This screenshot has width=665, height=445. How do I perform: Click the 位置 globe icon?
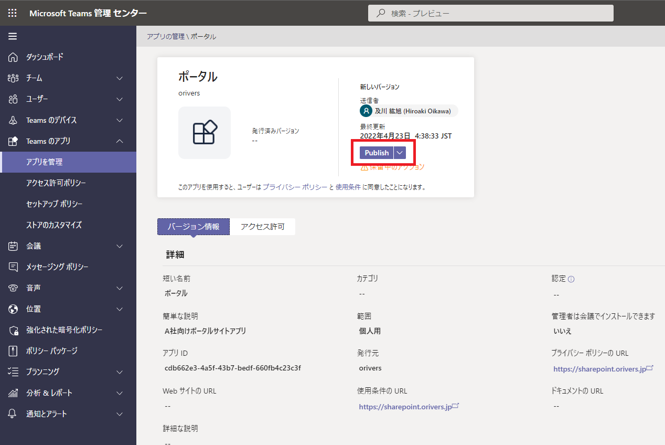[13, 309]
